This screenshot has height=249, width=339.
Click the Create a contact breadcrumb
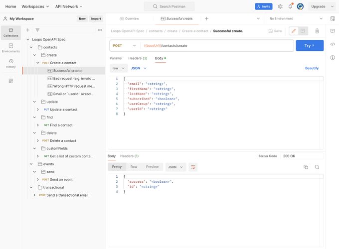point(195,31)
